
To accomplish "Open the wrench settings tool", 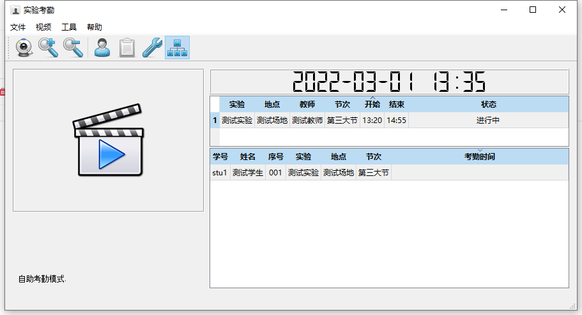I will [152, 48].
